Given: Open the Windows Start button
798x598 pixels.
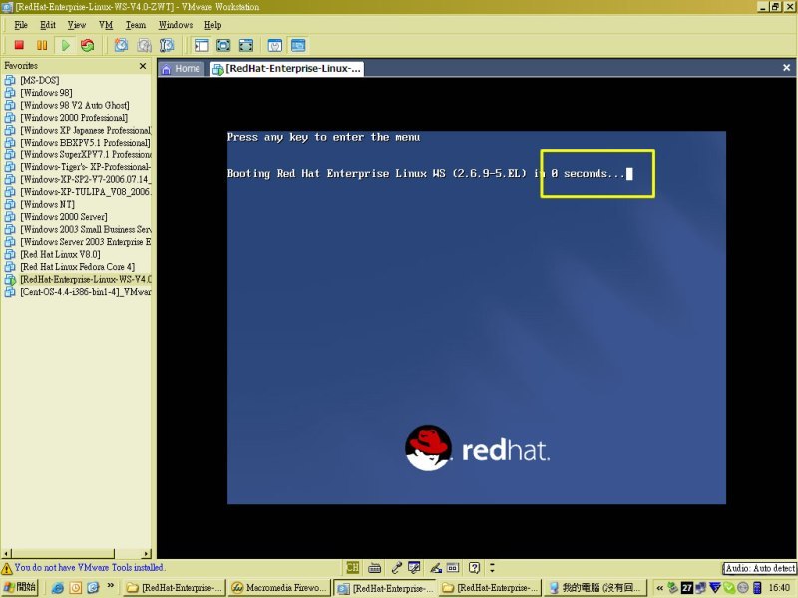Looking at the screenshot, I should (x=20, y=587).
